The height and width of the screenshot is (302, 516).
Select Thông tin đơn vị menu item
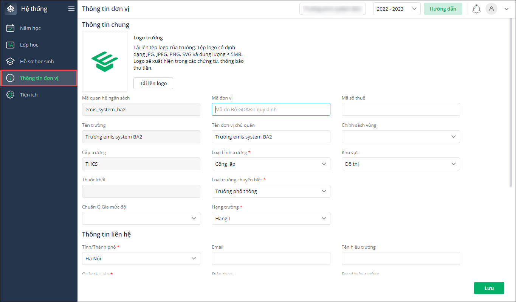[x=39, y=78]
